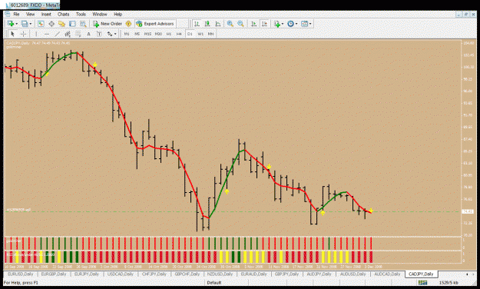This screenshot has width=480, height=289.
Task: Toggle chart Auto Scroll
Action: [x=253, y=24]
